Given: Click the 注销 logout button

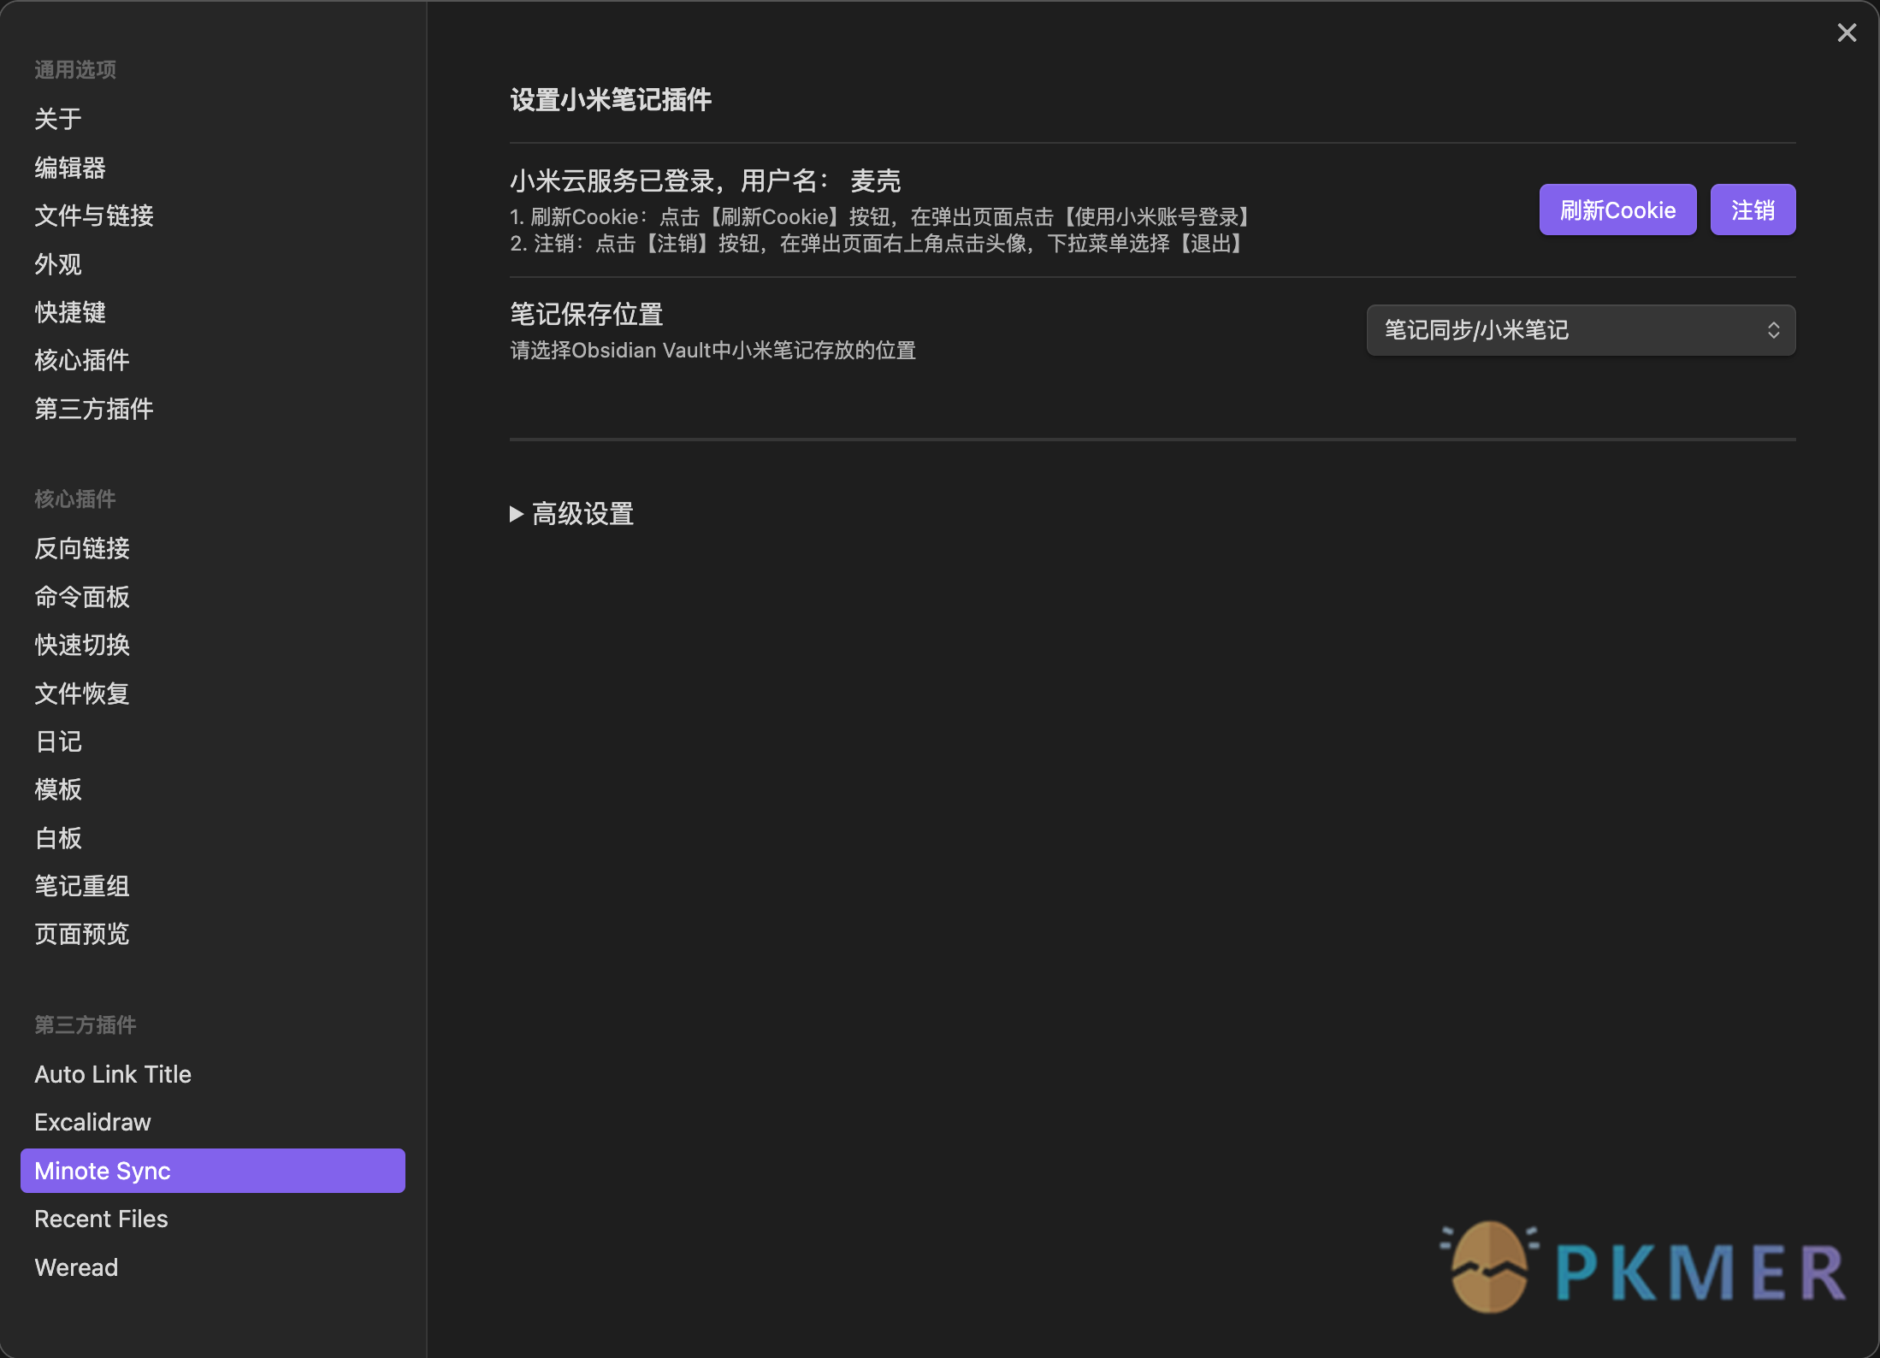Looking at the screenshot, I should (x=1753, y=210).
